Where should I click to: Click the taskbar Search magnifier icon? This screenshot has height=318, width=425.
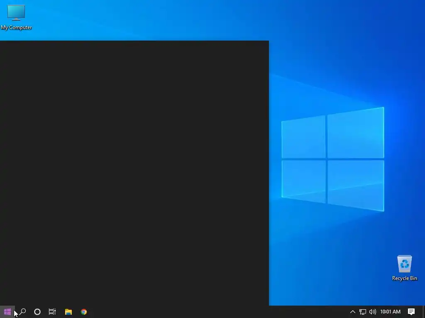click(23, 312)
